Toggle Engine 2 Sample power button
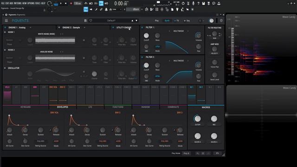 [59, 27]
